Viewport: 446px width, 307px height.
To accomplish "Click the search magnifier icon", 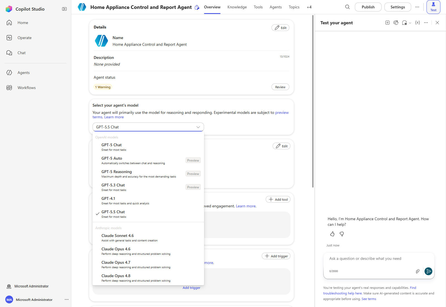I will coord(347,7).
